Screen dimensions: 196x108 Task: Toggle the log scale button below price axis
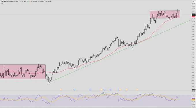tap(195, 90)
